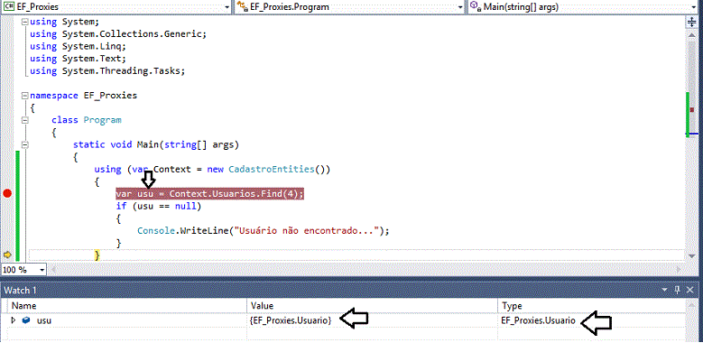The width and height of the screenshot is (703, 352).
Task: Click the yellow current statement arrow
Action: (7, 255)
